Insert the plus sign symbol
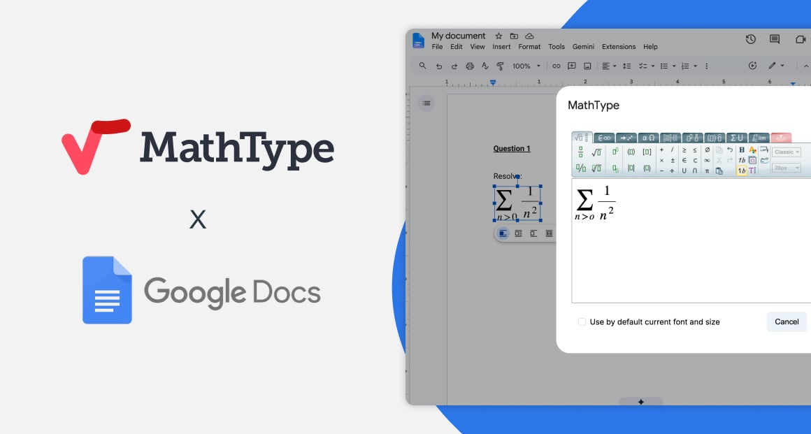The image size is (811, 434). [661, 150]
